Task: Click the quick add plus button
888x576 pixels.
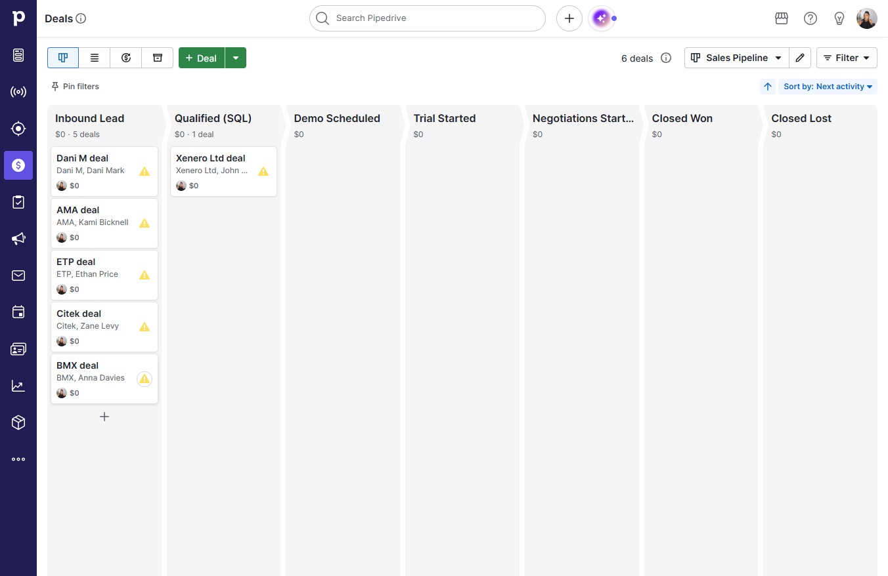Action: point(569,18)
